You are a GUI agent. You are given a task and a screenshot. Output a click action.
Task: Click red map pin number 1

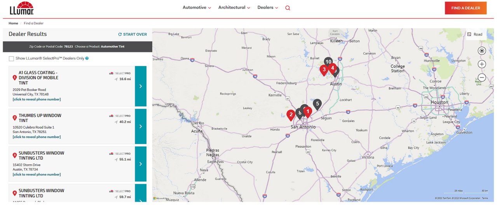(x=307, y=112)
